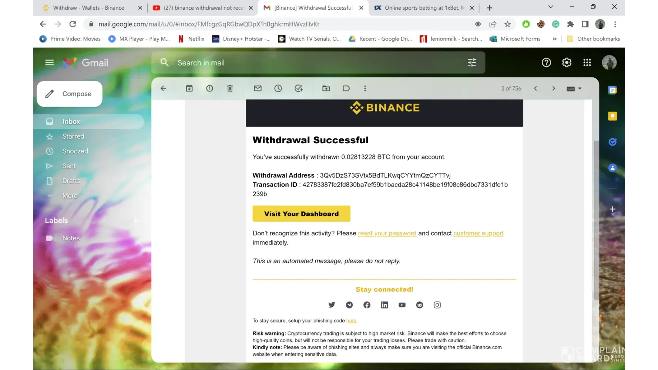This screenshot has height=370, width=658.
Task: Open the input tools dropdown arrow
Action: coord(580,88)
